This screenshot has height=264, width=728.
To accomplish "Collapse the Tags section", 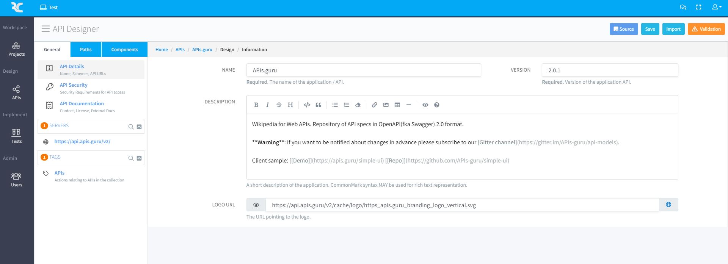I will coord(139,158).
